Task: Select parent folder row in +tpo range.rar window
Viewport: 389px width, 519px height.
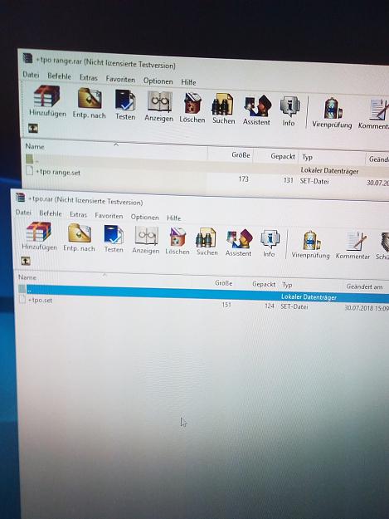Action: [x=207, y=165]
